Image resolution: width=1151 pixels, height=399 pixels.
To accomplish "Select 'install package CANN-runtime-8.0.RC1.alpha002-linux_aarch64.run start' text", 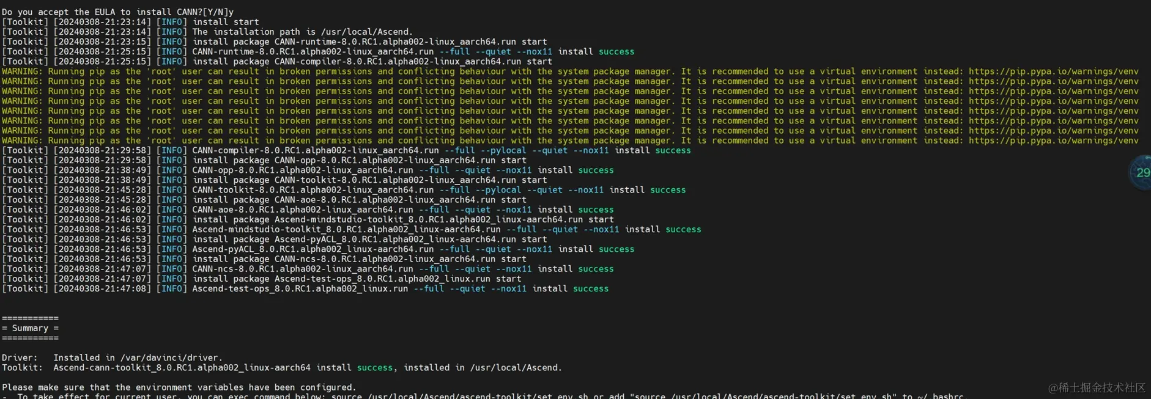I will click(369, 42).
